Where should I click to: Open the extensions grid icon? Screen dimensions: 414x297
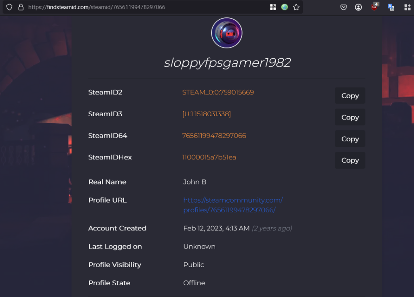click(408, 7)
